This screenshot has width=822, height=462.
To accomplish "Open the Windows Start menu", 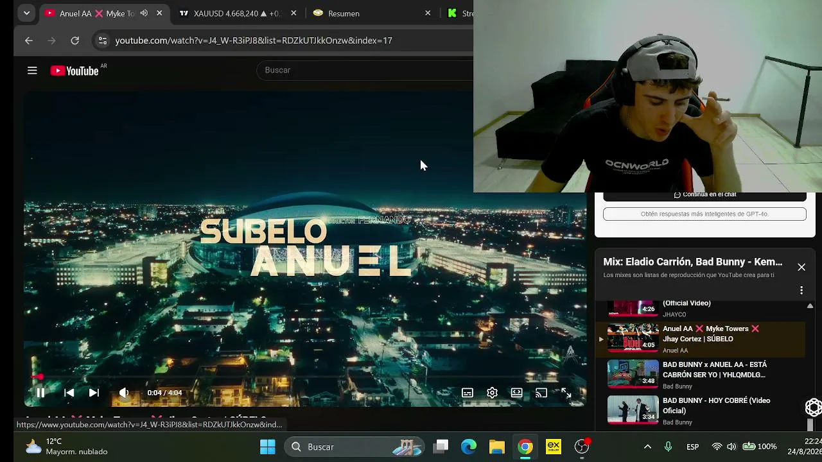I will (x=268, y=447).
